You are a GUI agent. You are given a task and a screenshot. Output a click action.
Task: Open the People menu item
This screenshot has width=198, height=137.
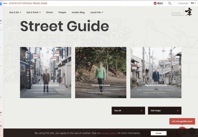tap(62, 12)
